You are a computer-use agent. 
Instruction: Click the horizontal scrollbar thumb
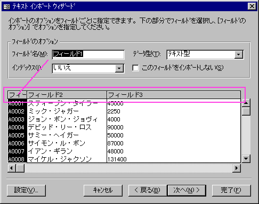(20, 168)
